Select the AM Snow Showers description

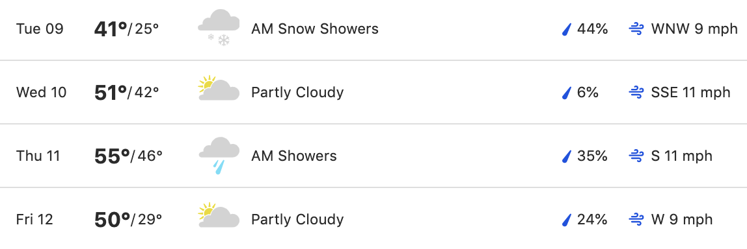click(315, 29)
